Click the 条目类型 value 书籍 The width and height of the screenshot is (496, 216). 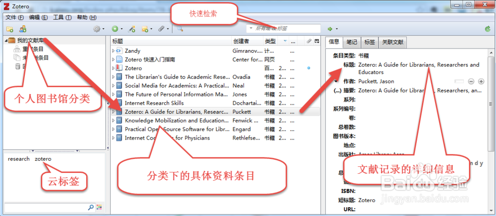tap(364, 56)
